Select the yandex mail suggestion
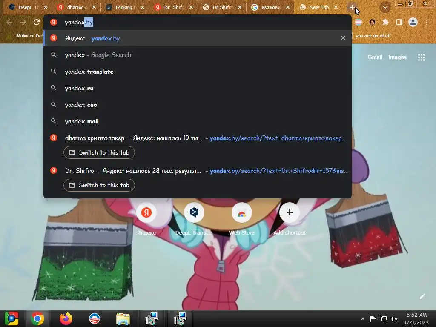Viewport: 436px width, 327px height. 198,121
